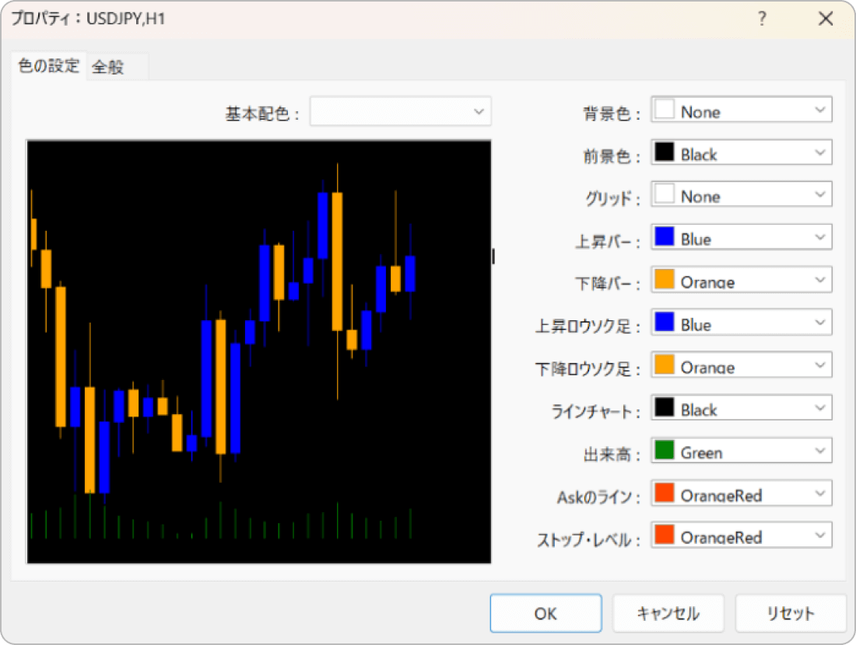
Task: Click the 基本配色 label
Action: 262,114
